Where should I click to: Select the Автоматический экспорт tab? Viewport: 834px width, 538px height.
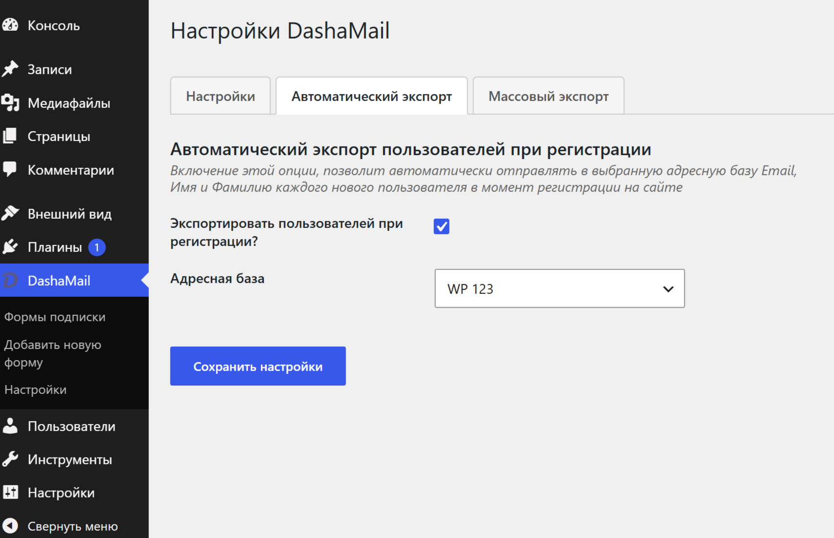tap(372, 96)
